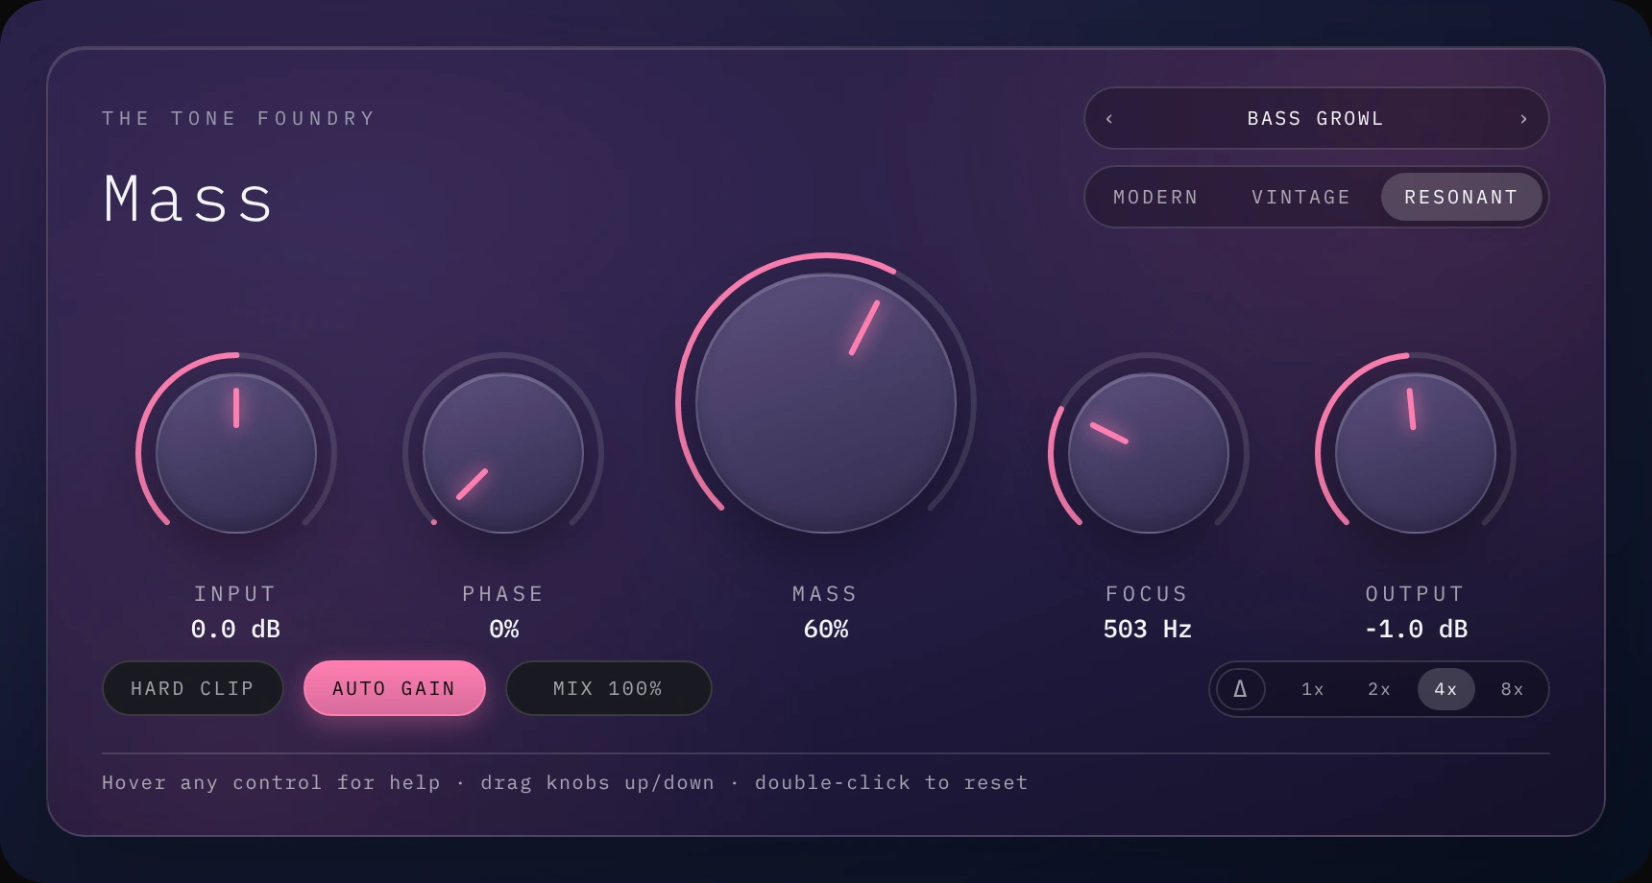Viewport: 1652px width, 883px height.
Task: Click the 0.0 dB input value
Action: coord(235,630)
